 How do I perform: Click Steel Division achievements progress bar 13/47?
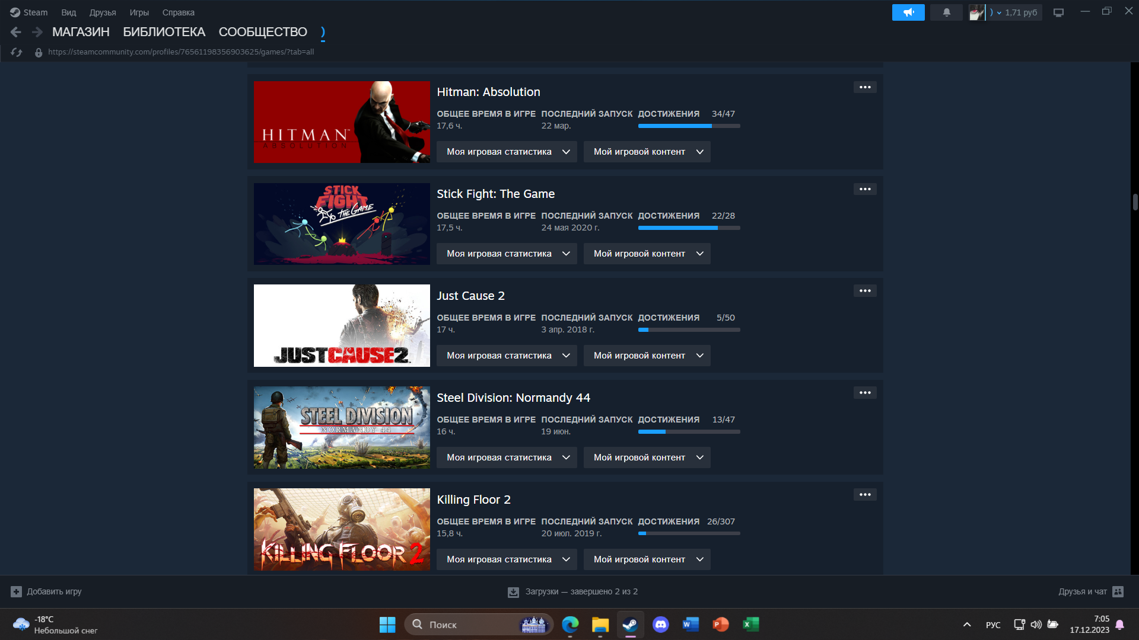coord(689,431)
